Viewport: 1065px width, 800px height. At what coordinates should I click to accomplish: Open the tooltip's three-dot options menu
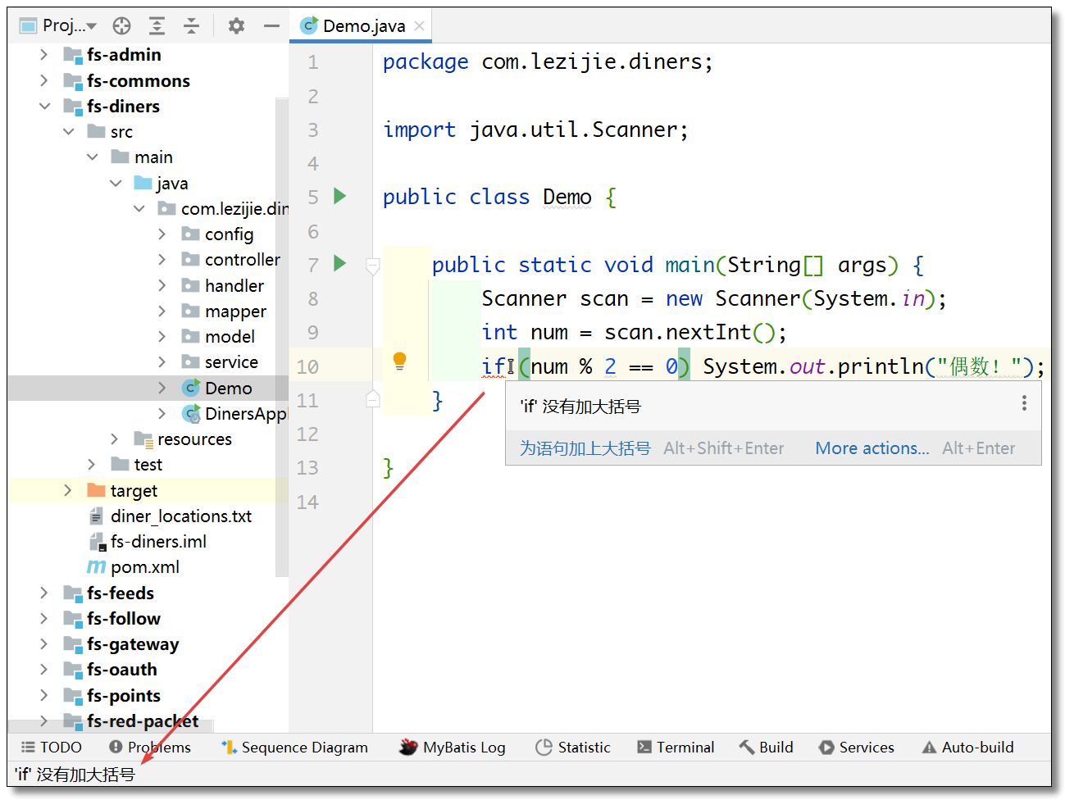(x=1024, y=403)
